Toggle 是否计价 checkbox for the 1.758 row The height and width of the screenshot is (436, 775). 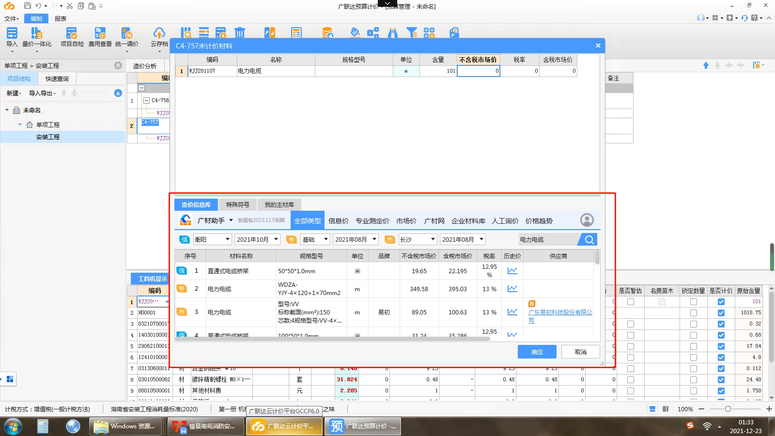point(721,391)
